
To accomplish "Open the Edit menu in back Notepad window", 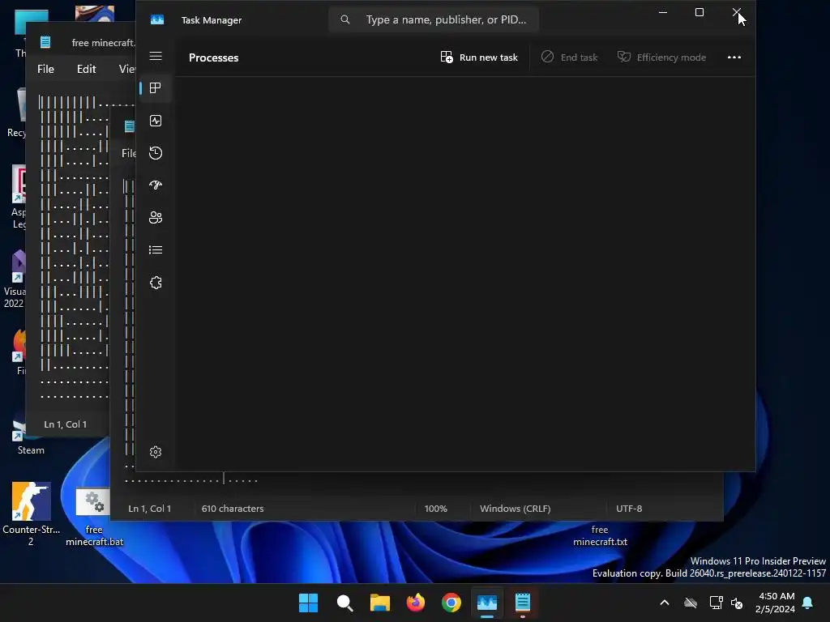I will click(x=86, y=69).
